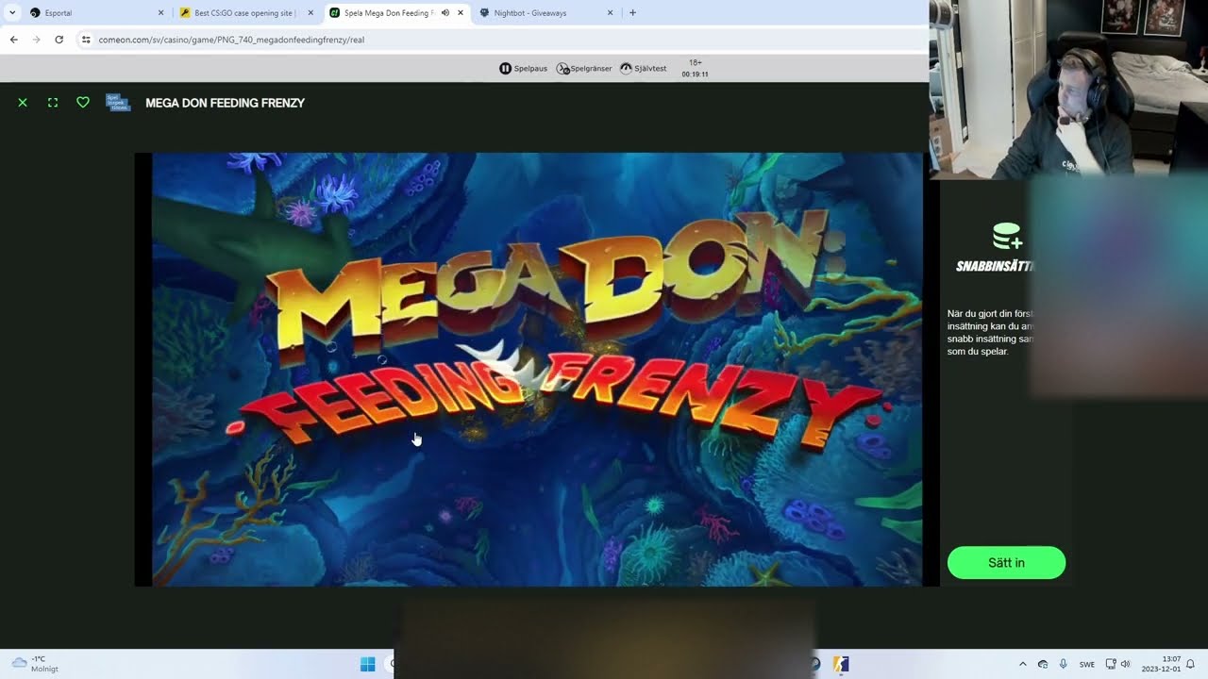Close the Best CS:GO case opening tab

[310, 13]
